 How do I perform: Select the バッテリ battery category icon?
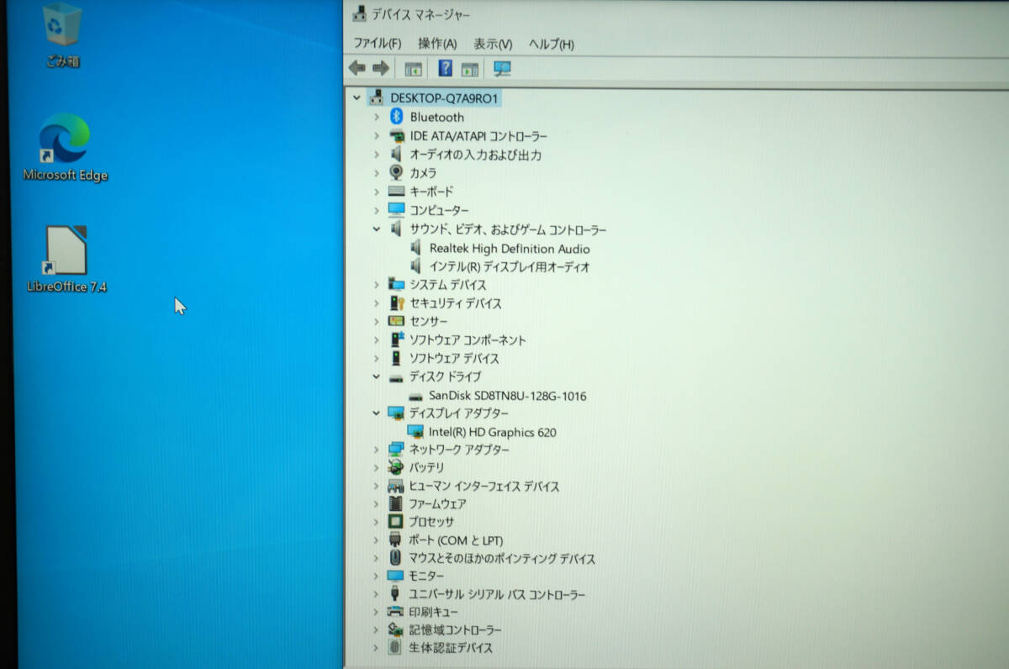396,467
